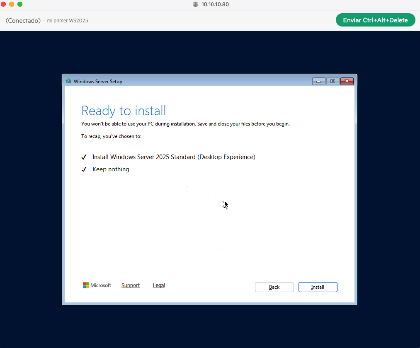Open the Support link
Viewport: 420px width, 348px height.
pyautogui.click(x=130, y=285)
